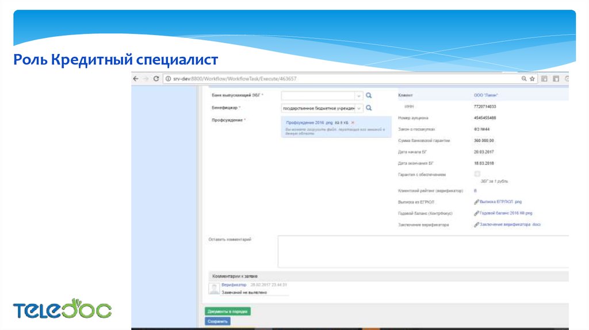Click the browser forward arrow
Viewport: 589px width, 330px height.
point(146,79)
